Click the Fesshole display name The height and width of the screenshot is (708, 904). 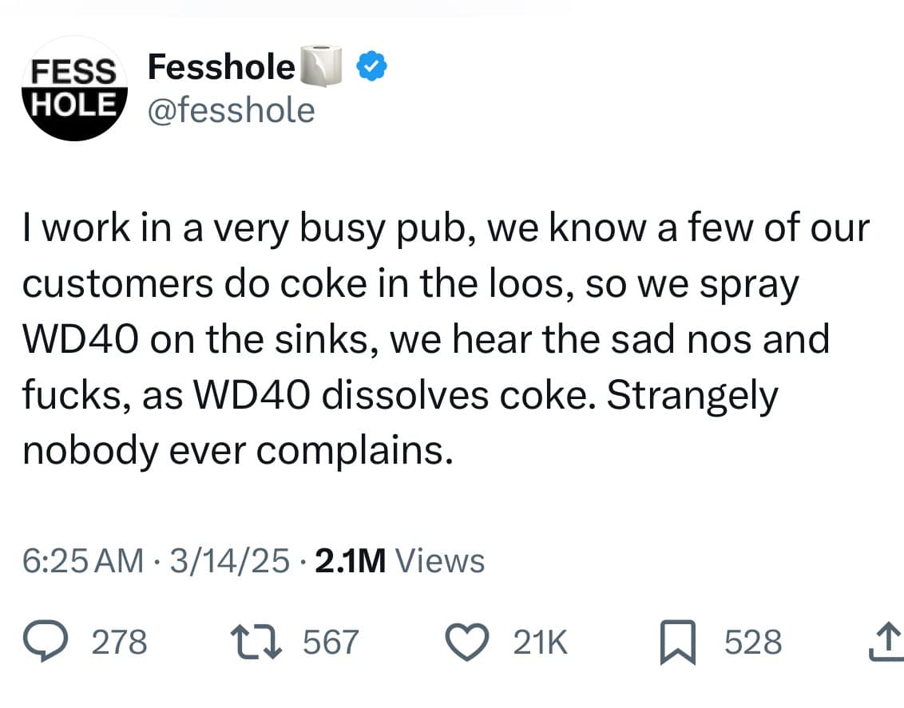[221, 67]
